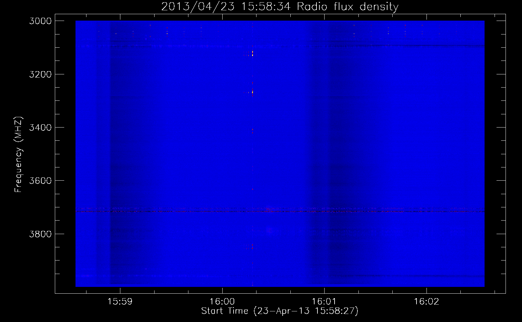Click the 16:01 time tick label
Image resolution: width=522 pixels, height=322 pixels.
point(324,302)
